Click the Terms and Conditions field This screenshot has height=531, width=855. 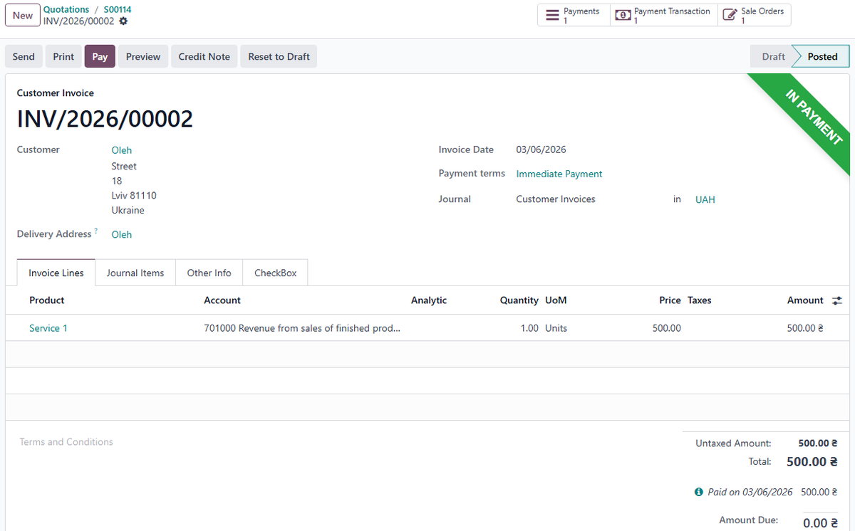click(66, 442)
